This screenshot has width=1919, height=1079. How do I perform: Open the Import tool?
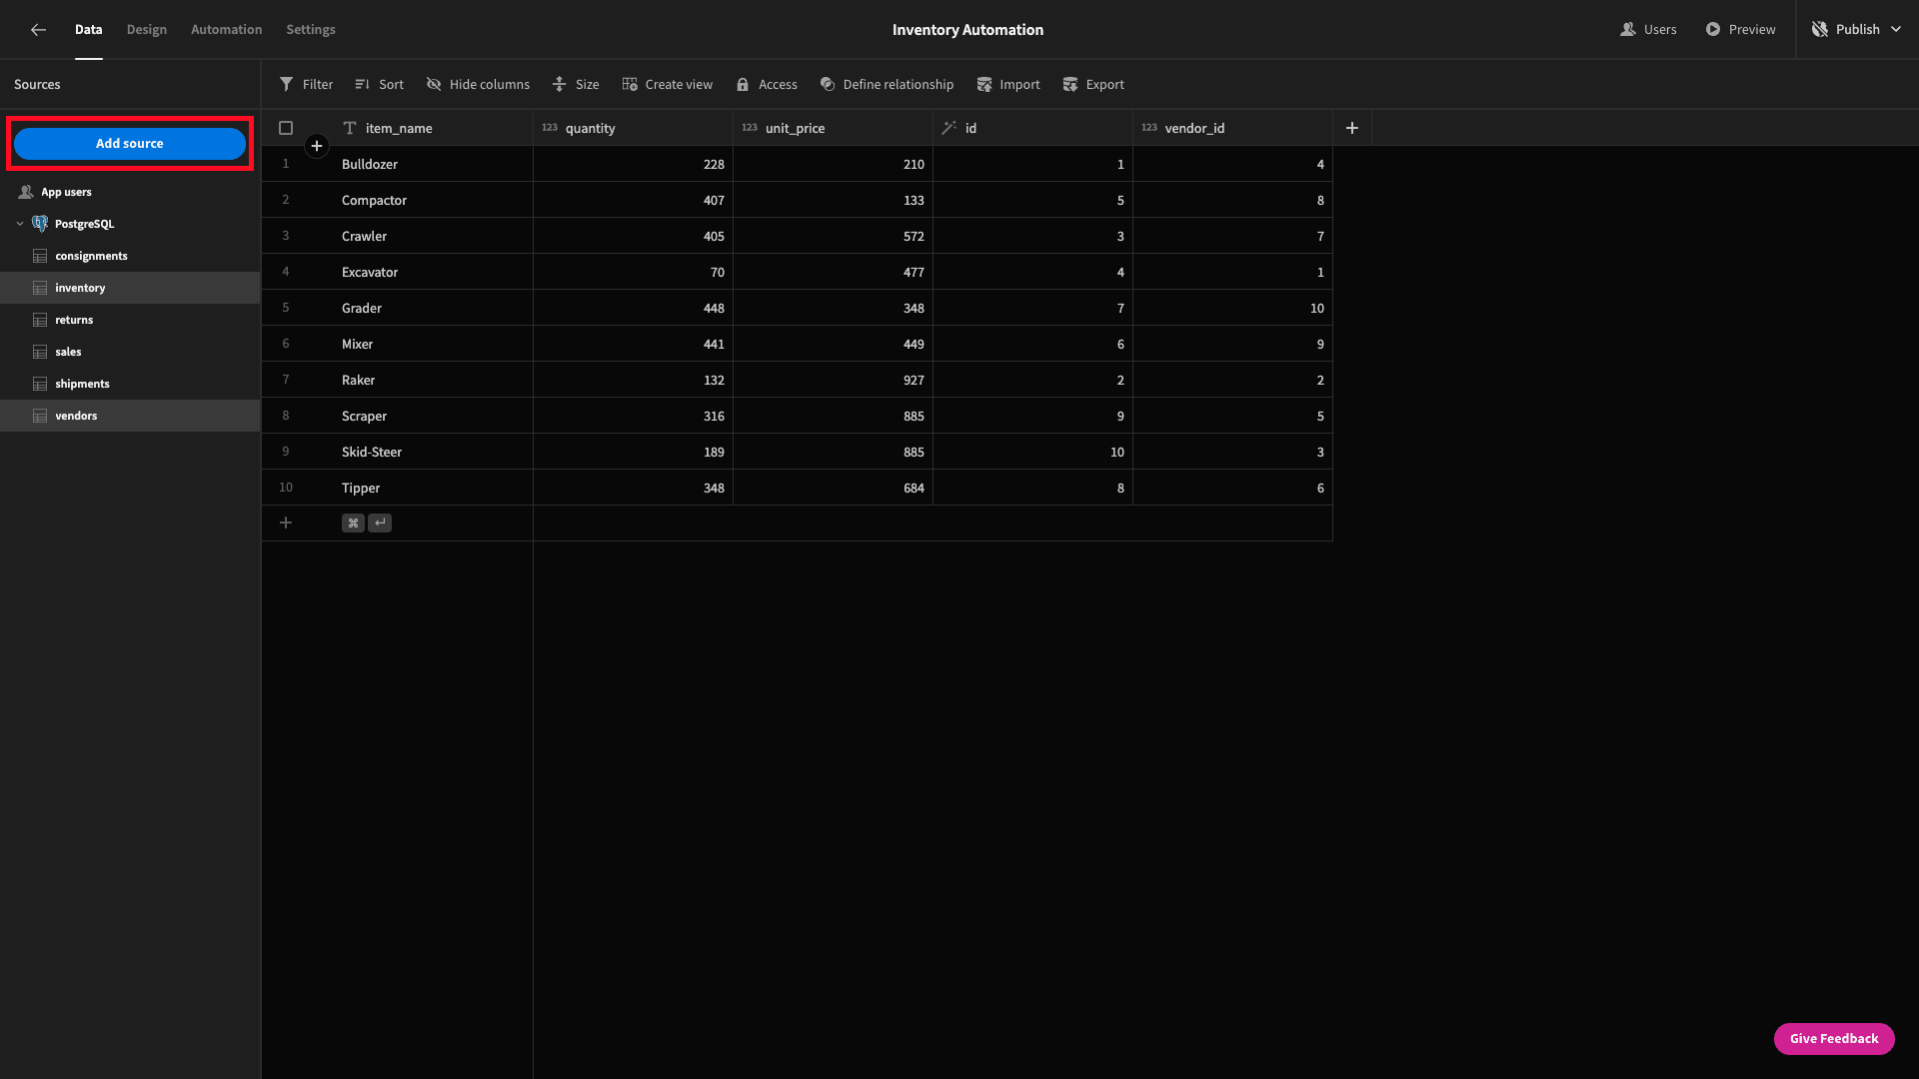(1008, 85)
